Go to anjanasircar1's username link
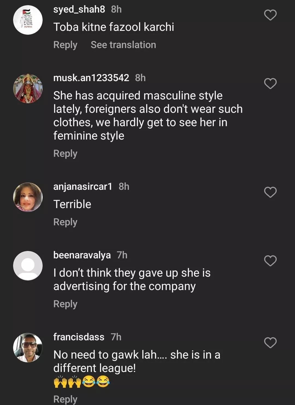Image resolution: width=295 pixels, height=405 pixels. (82, 187)
